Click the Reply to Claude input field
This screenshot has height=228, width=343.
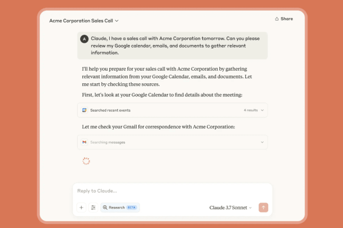pyautogui.click(x=173, y=191)
